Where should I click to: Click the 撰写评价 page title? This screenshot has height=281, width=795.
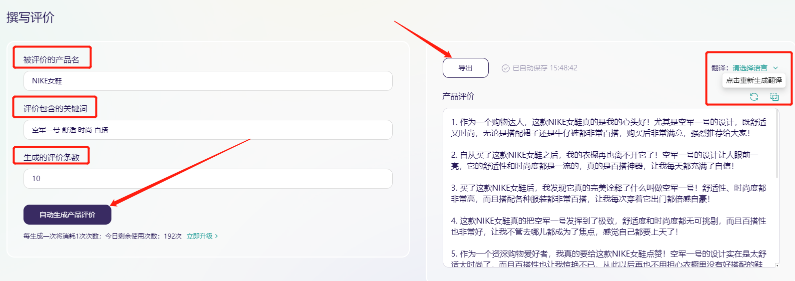click(30, 17)
